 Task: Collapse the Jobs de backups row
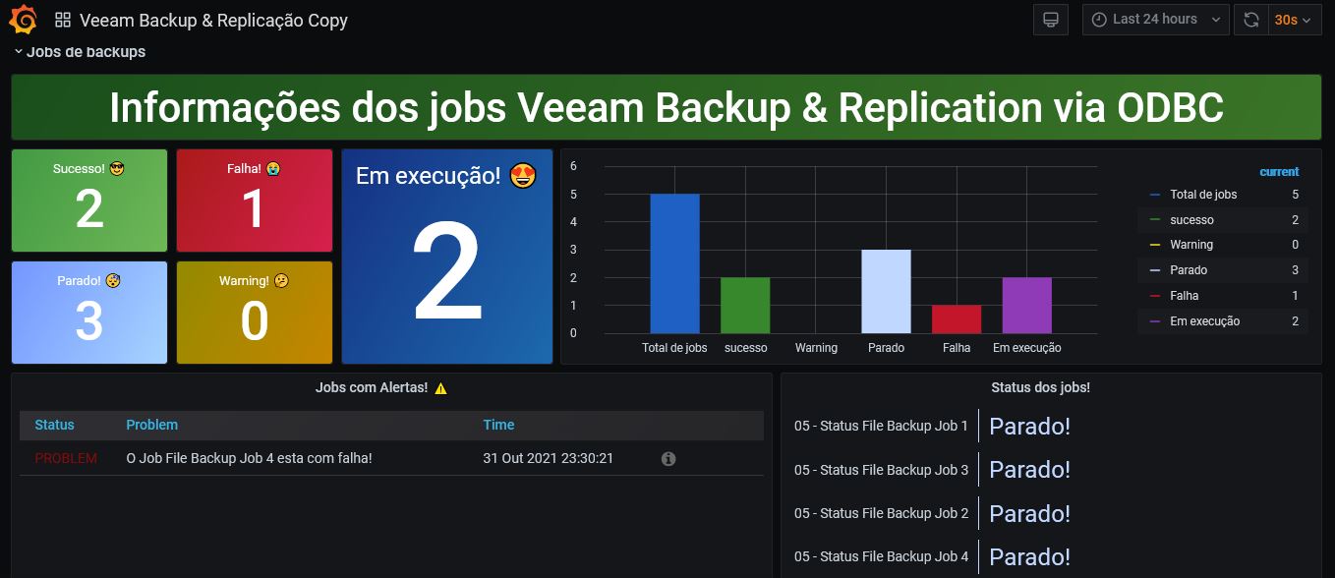18,52
